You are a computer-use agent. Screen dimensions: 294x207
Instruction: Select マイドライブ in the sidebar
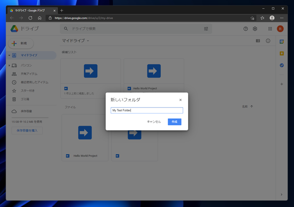click(31, 55)
